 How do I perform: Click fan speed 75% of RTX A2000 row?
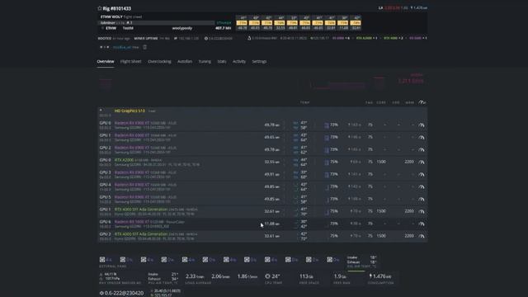(x=334, y=162)
